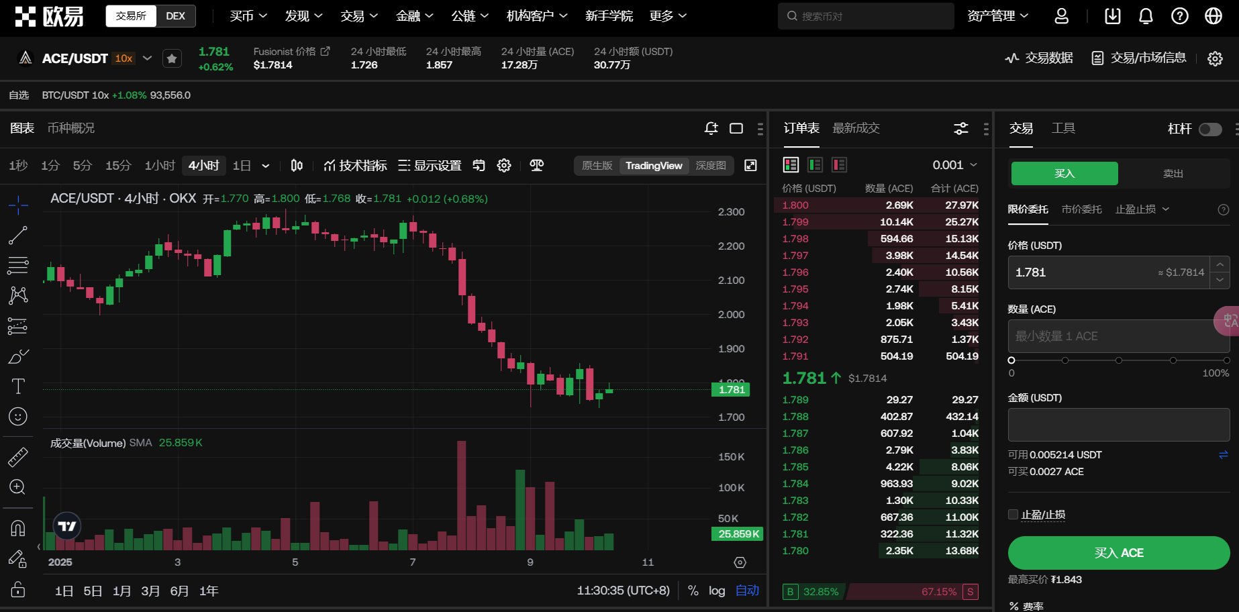Screen dimensions: 1239x612
Task: Toggle the leverage (杠杆) switch
Action: tap(1210, 129)
